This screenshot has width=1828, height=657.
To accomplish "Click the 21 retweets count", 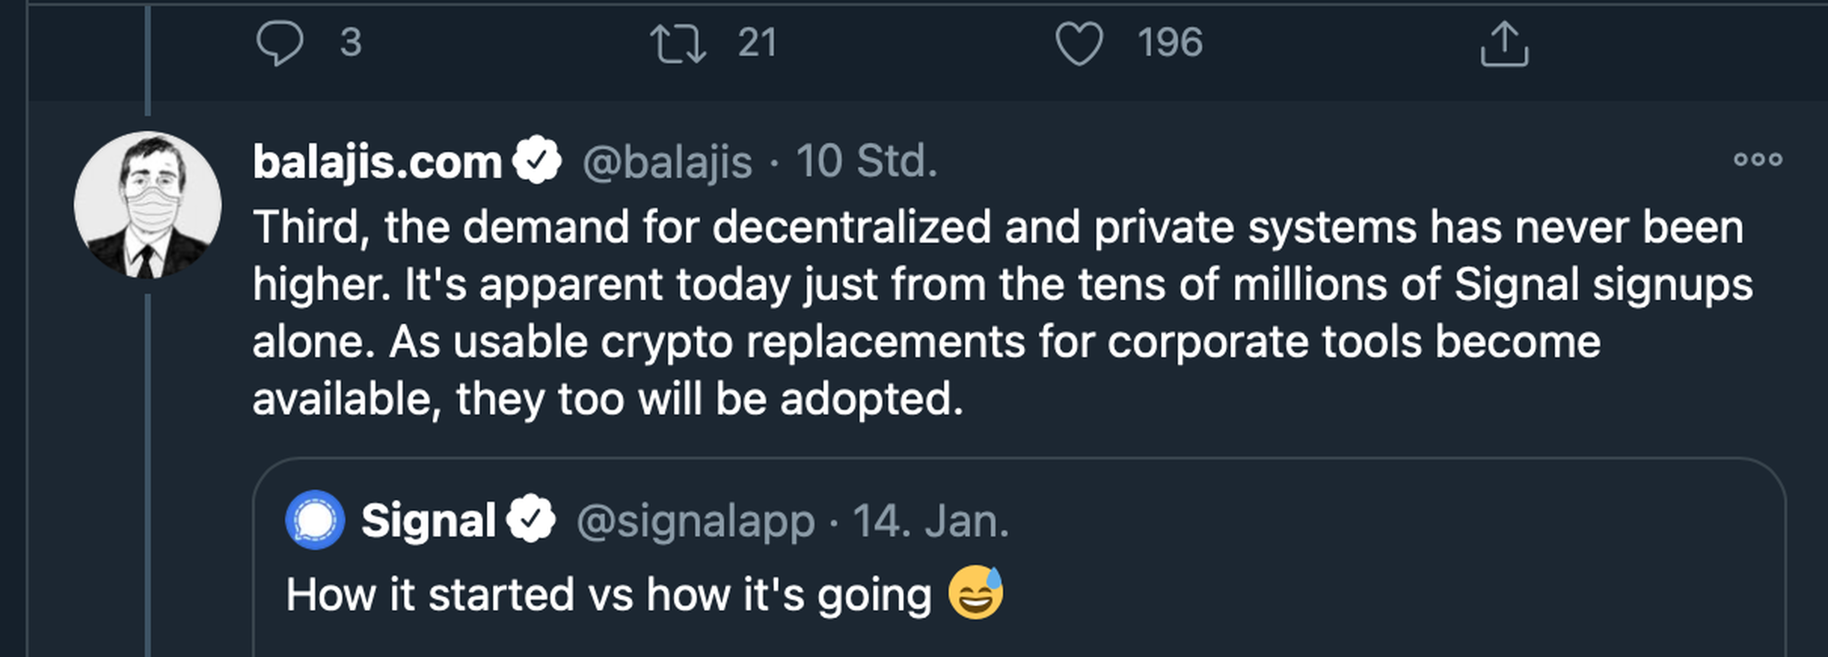I will pyautogui.click(x=756, y=43).
